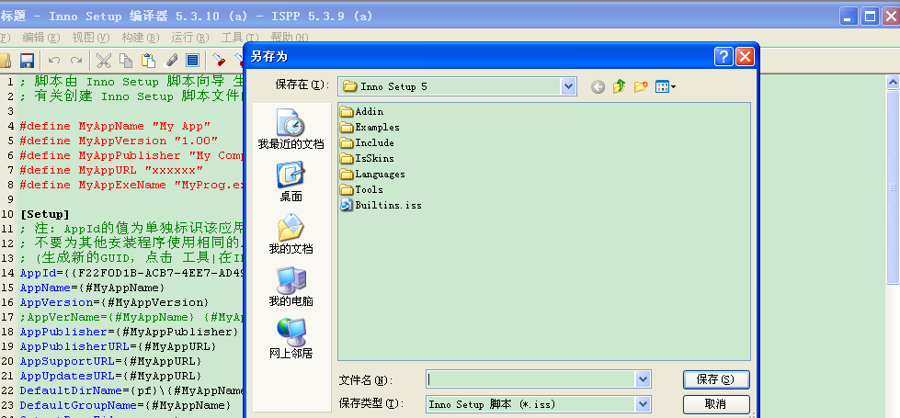900x418 pixels.
Task: Click the Save floppy icon in the compiler toolbar
Action: click(x=27, y=61)
